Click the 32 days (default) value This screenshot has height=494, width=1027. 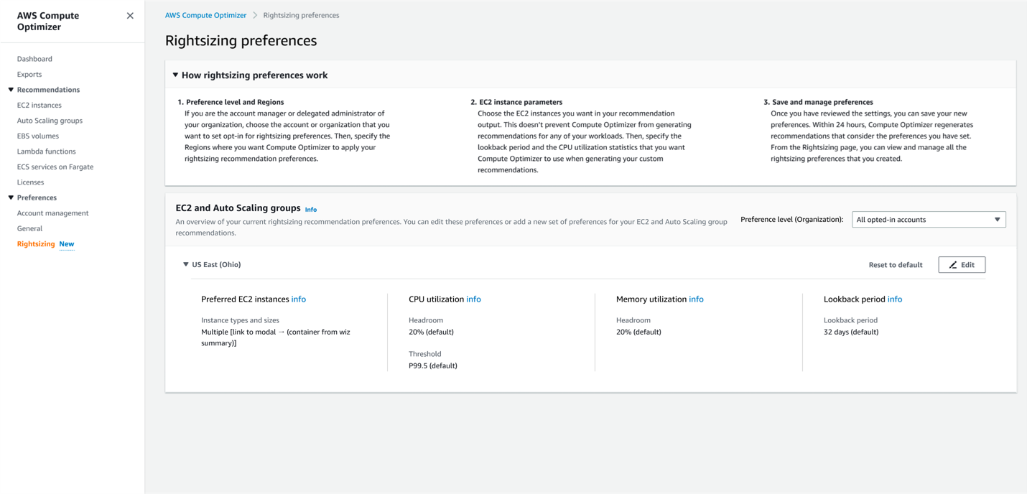click(x=851, y=332)
